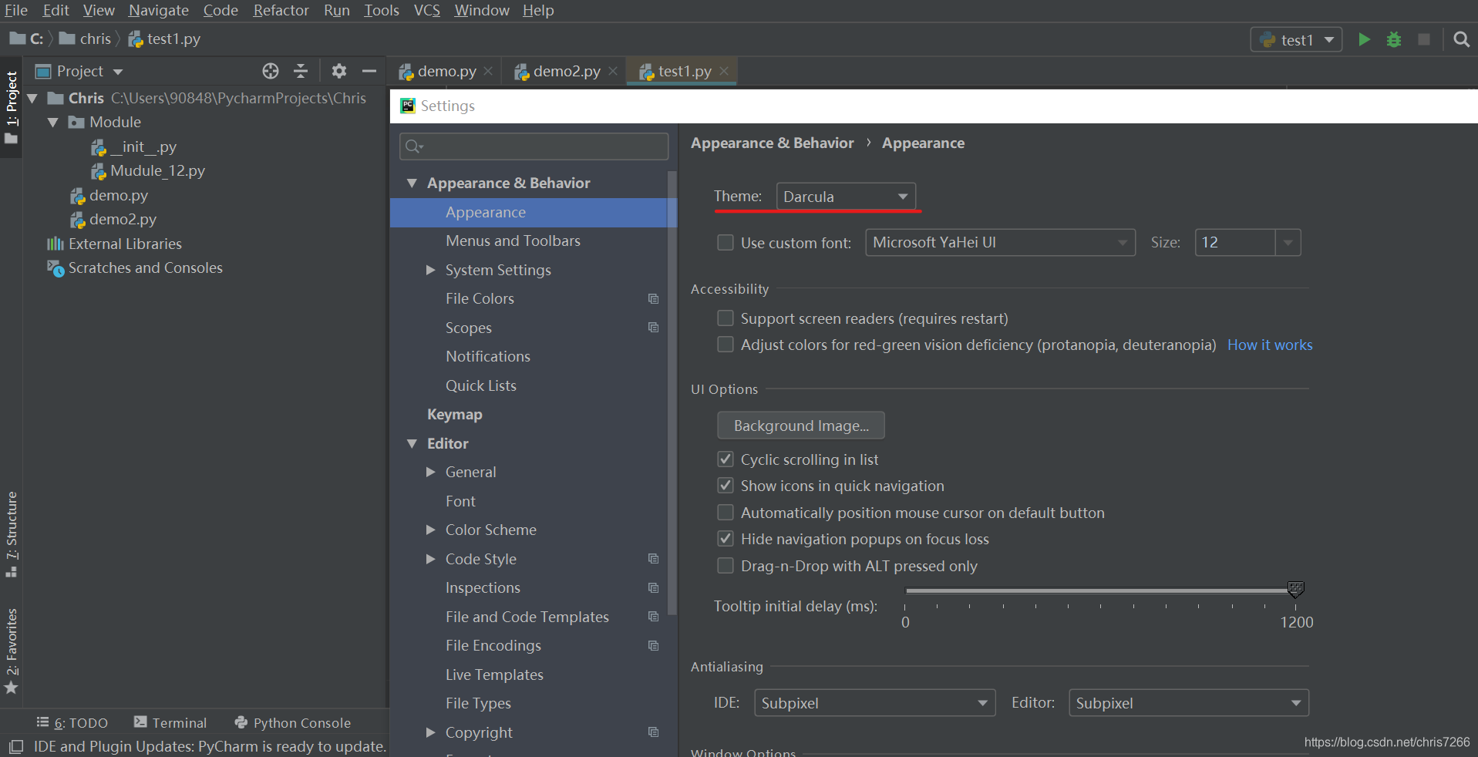1478x757 pixels.
Task: Click the Inspections project-level icon
Action: click(653, 587)
